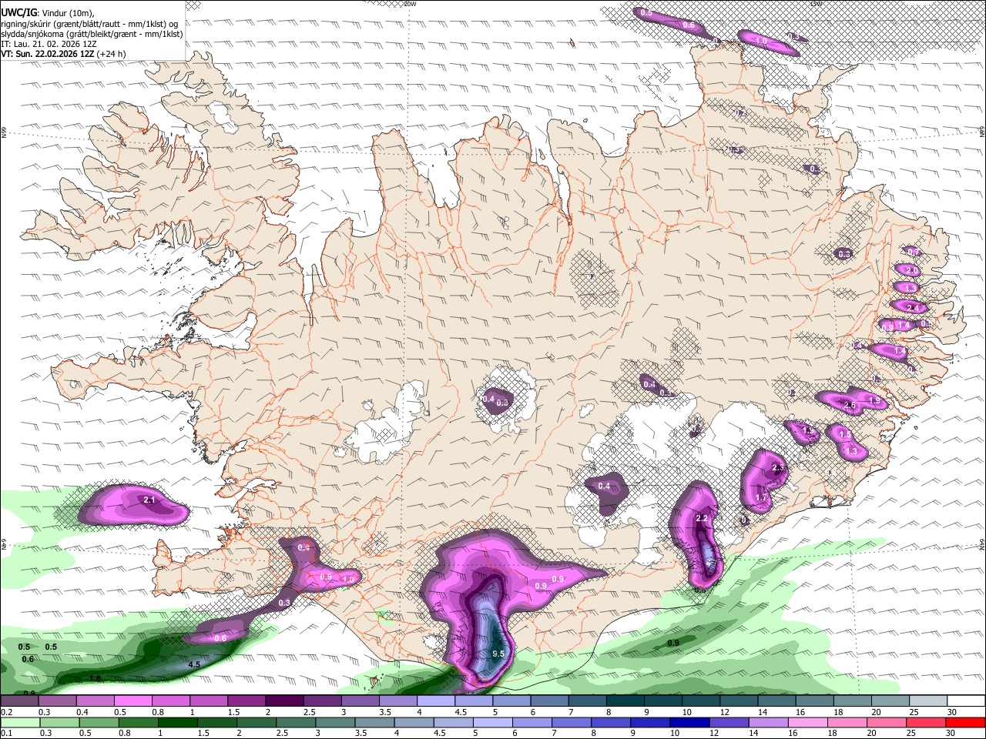Click the 4.5 value in the southwest rain area
Screen dimensions: 986x739
194,664
